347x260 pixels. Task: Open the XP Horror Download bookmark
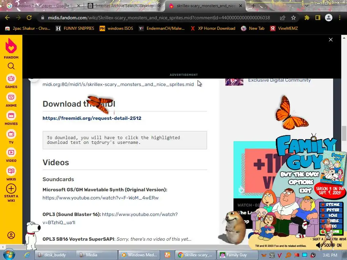tap(213, 28)
